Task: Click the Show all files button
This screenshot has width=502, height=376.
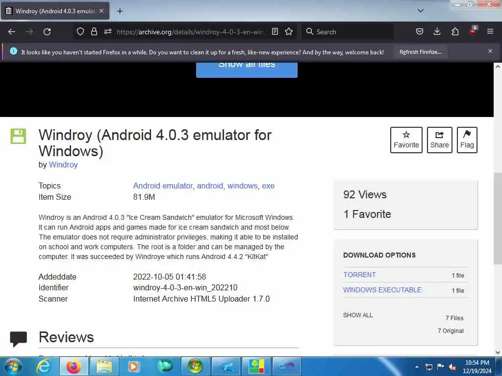Action: click(247, 70)
